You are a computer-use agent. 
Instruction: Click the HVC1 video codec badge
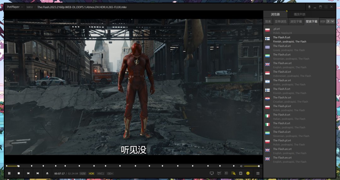(x=101, y=173)
